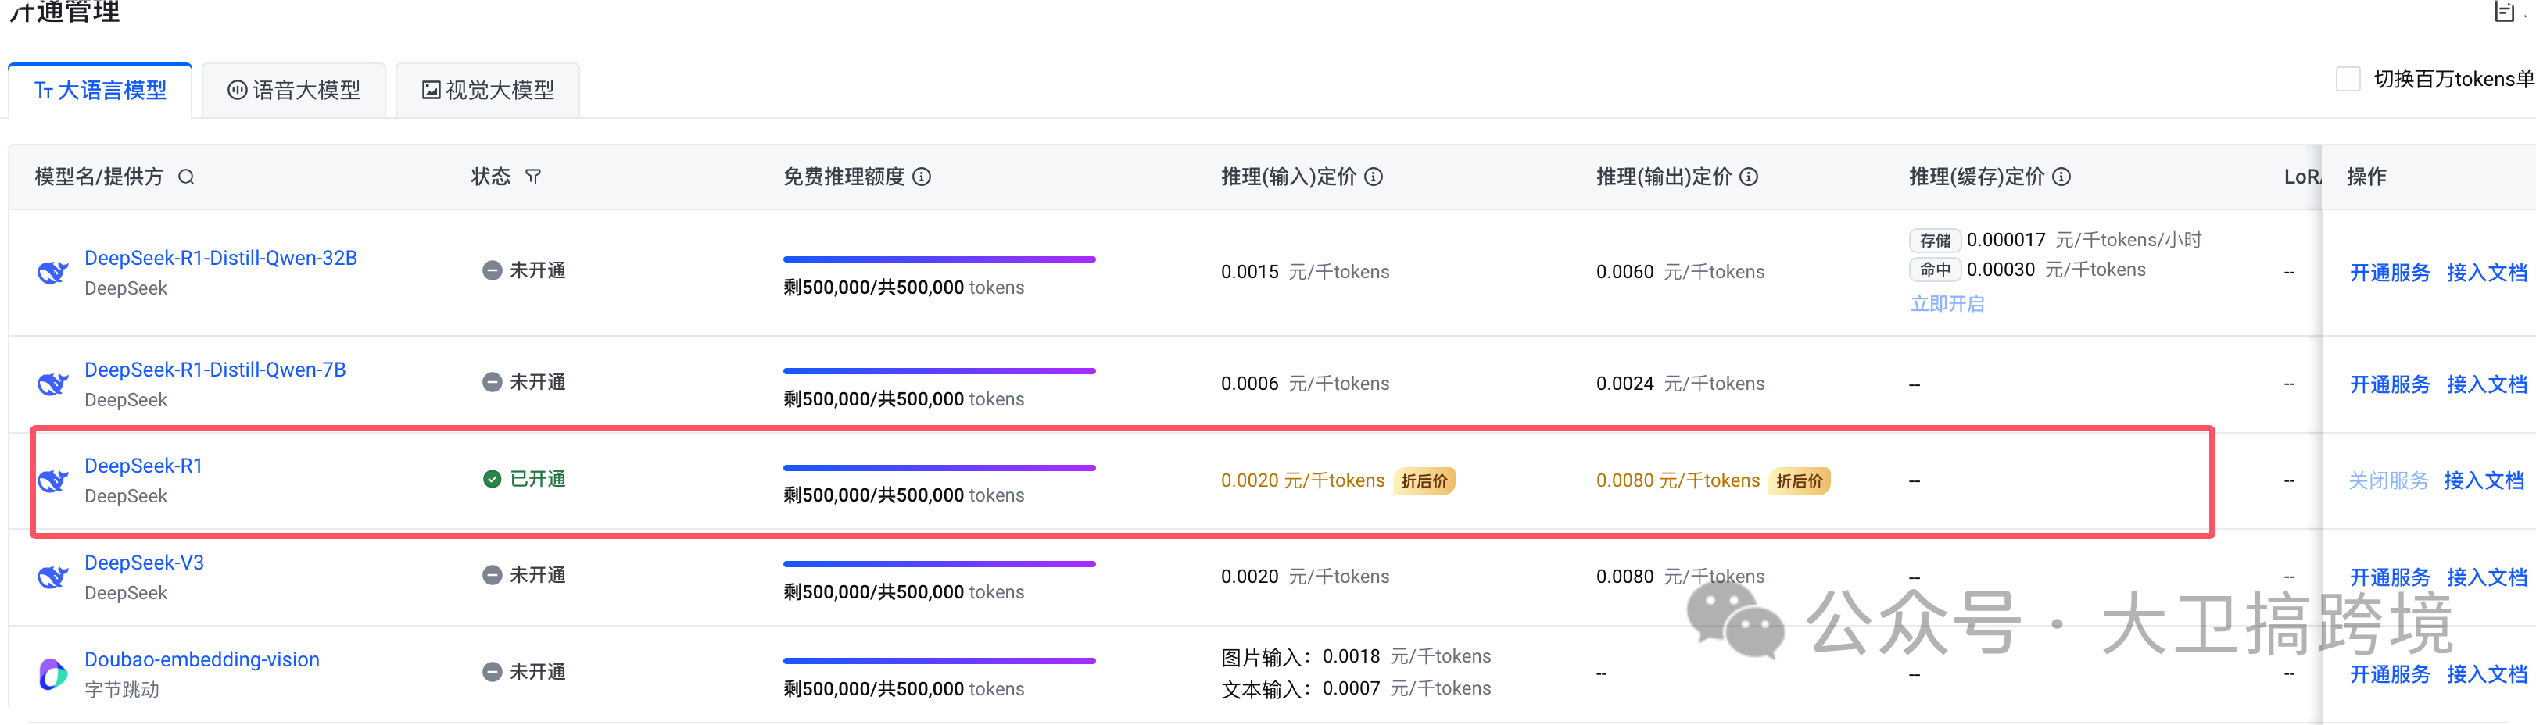The image size is (2536, 725).
Task: Open 接入文档 for DeepSeek-R1
Action: pos(2484,481)
